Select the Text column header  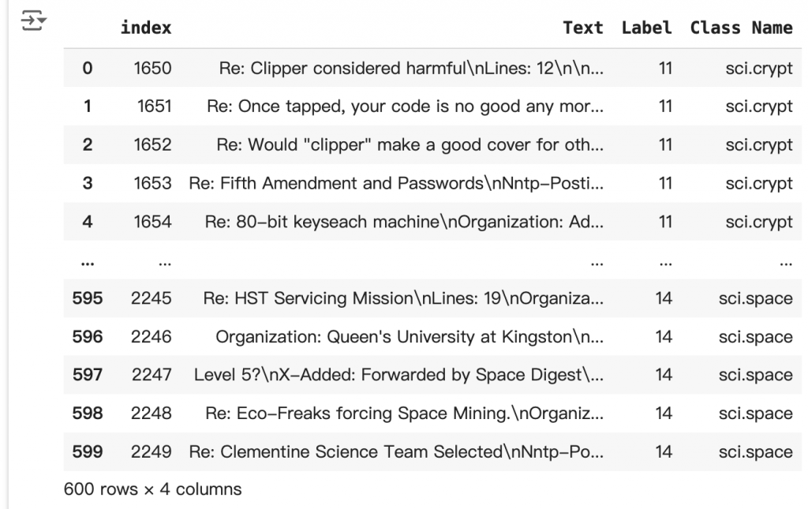(x=583, y=28)
